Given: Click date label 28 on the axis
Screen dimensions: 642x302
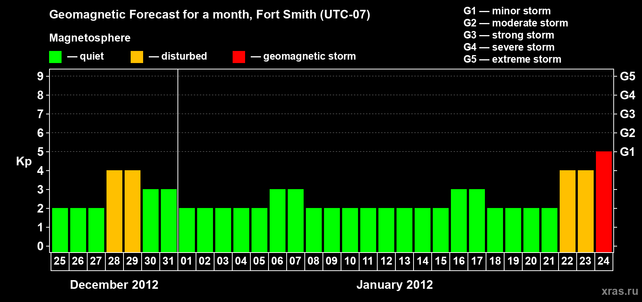Looking at the screenshot, I should (x=114, y=261).
